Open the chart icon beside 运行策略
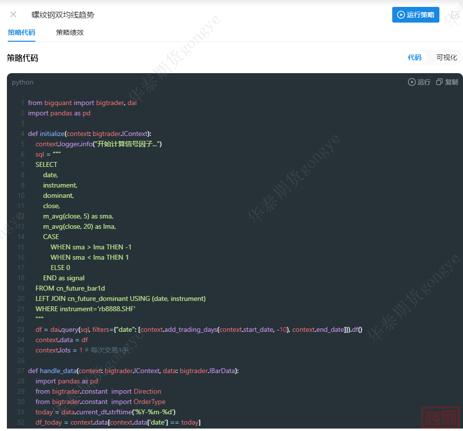The image size is (463, 431). coord(455,15)
